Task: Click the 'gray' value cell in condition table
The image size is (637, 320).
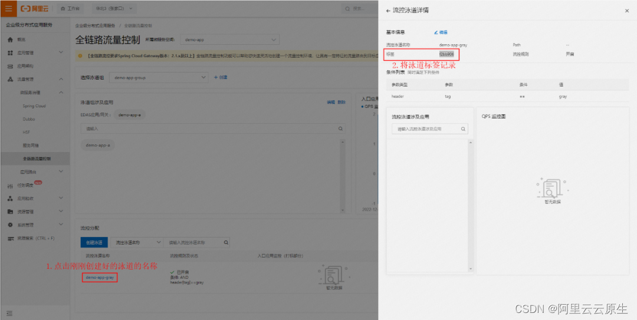Action: tap(563, 97)
